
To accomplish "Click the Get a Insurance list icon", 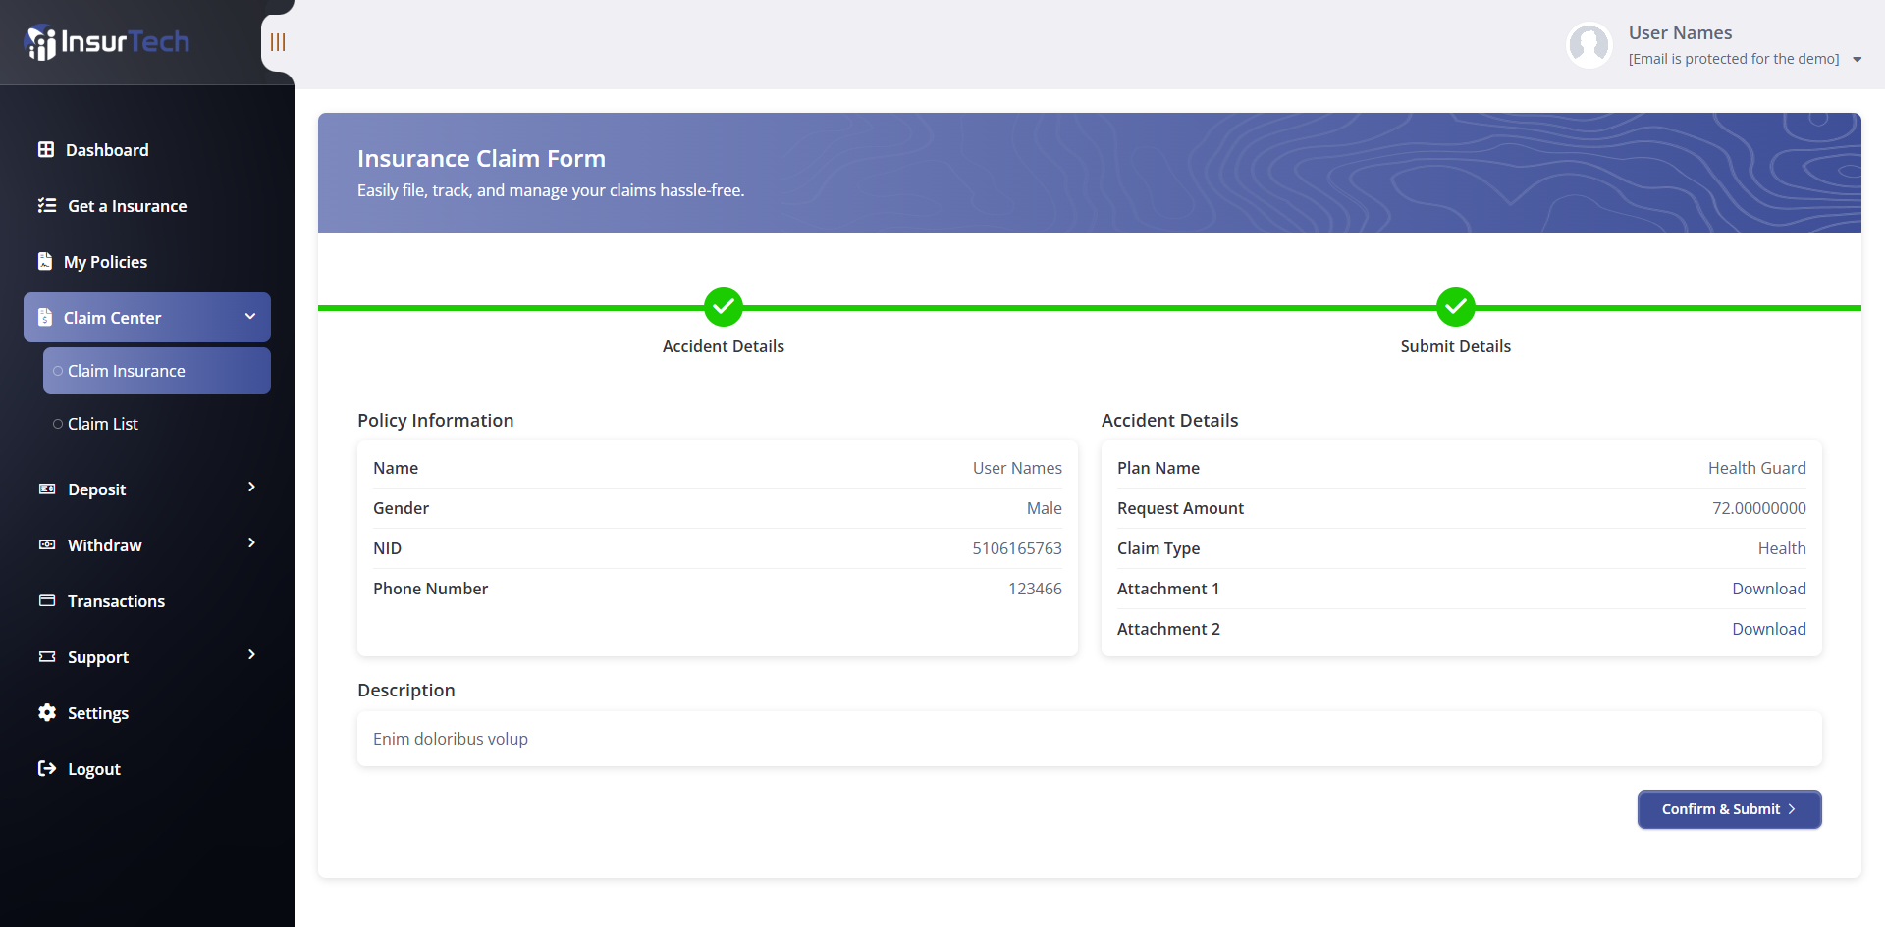I will [x=47, y=205].
